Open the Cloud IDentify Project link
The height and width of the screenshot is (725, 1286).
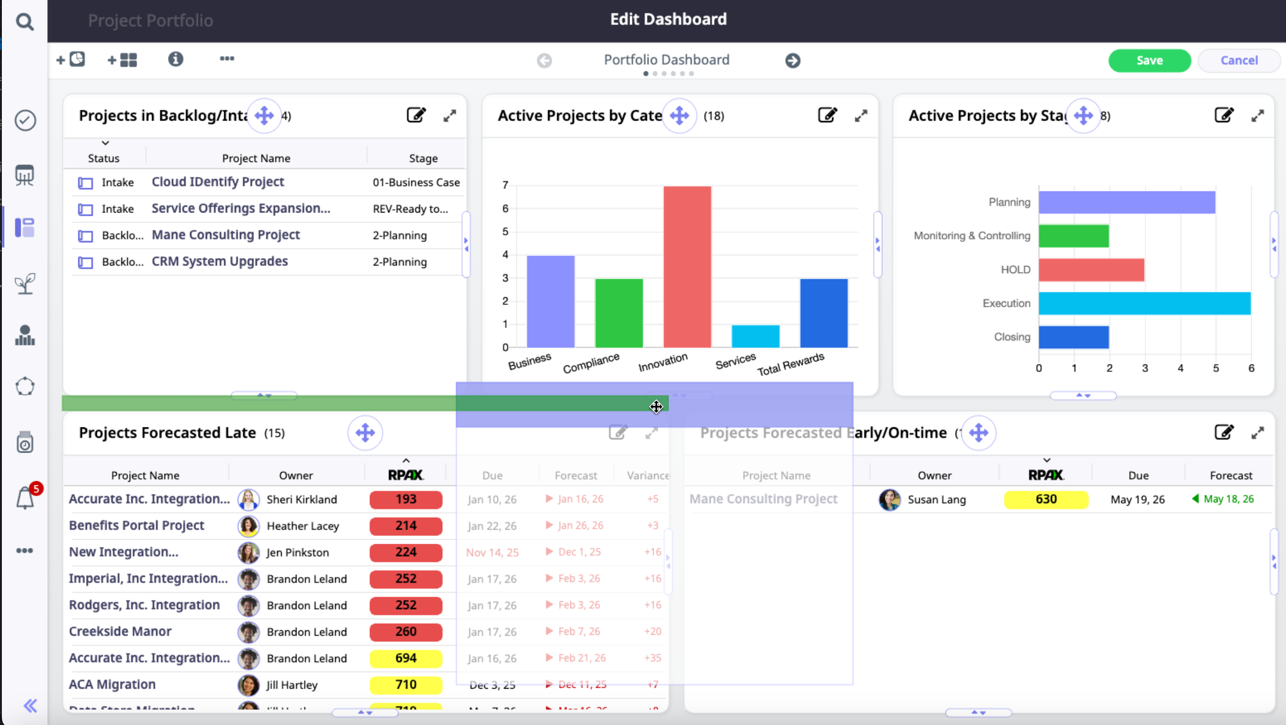coord(218,182)
